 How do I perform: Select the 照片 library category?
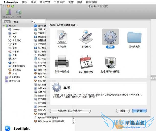[x=14, y=59]
